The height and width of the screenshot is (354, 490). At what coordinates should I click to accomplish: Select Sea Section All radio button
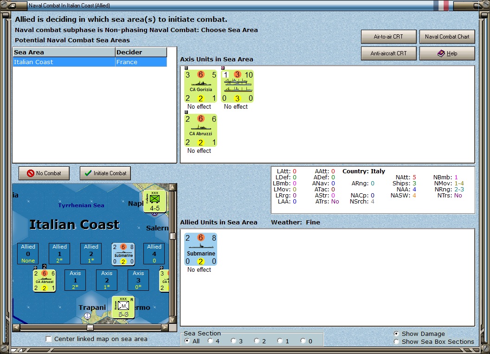pos(187,341)
